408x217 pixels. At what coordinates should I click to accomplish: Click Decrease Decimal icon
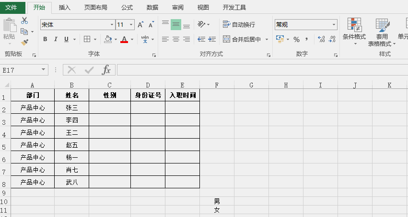coord(332,39)
